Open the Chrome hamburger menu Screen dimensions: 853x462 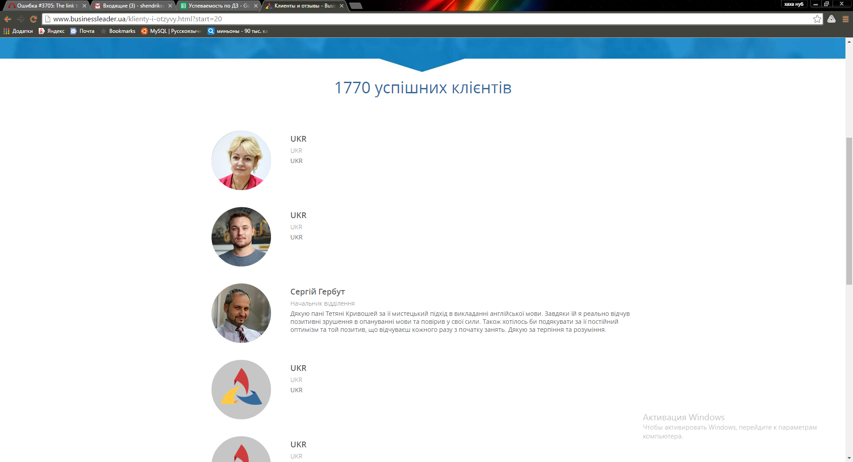click(845, 19)
